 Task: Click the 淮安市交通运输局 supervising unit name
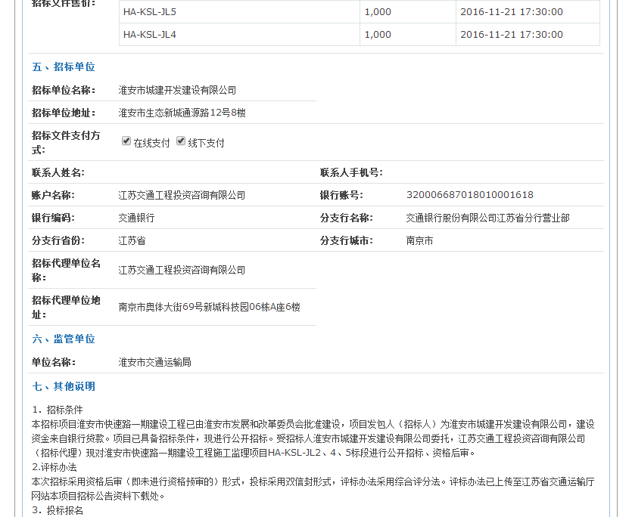pyautogui.click(x=154, y=363)
